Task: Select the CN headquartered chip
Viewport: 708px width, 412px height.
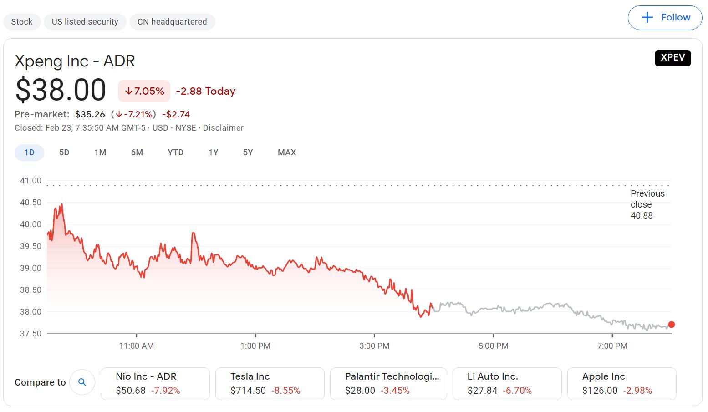Action: pos(172,21)
